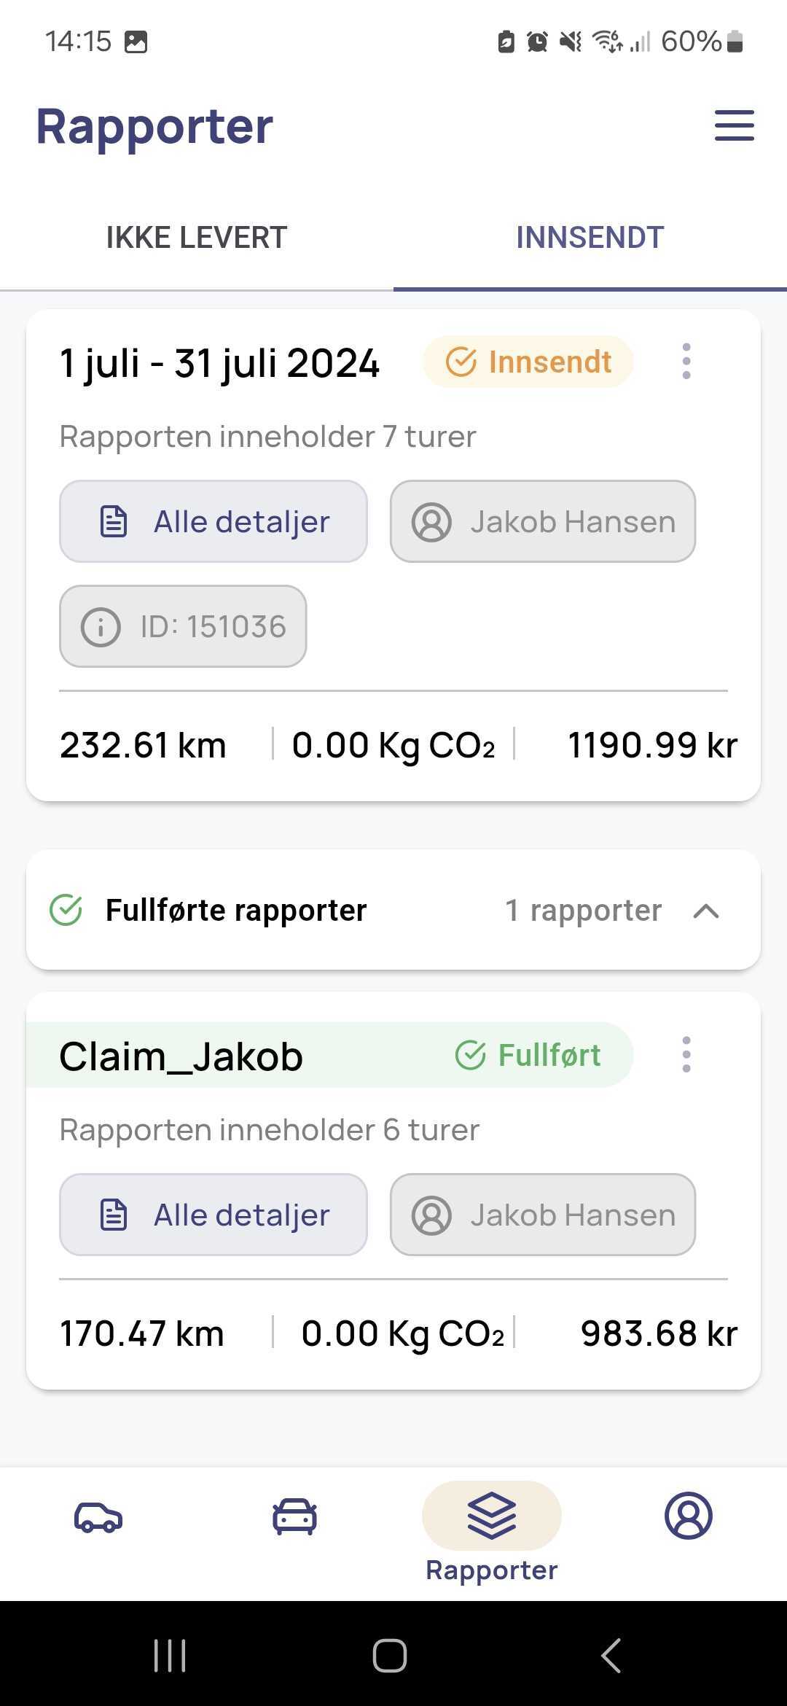Tap the Android home navigation button

click(390, 1655)
